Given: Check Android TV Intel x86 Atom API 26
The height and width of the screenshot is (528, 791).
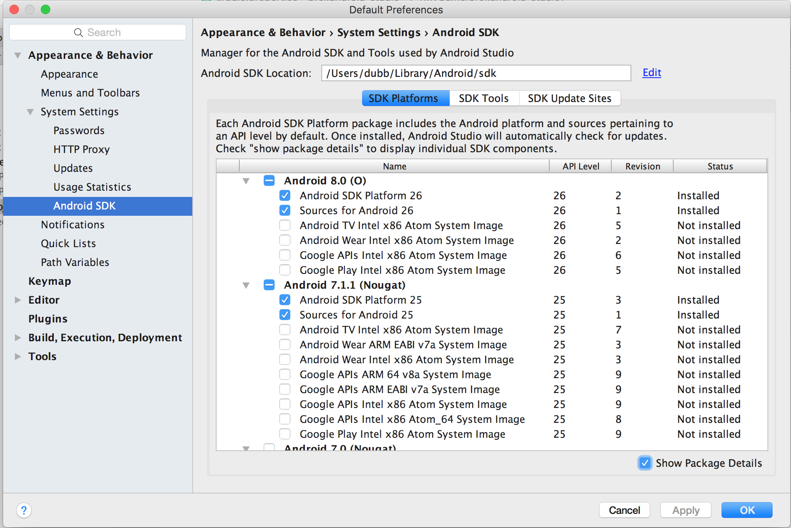Looking at the screenshot, I should 285,225.
